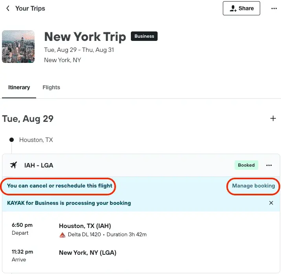Image resolution: width=281 pixels, height=274 pixels.
Task: Click 'Delta DL 1420' flight number text
Action: (84, 234)
